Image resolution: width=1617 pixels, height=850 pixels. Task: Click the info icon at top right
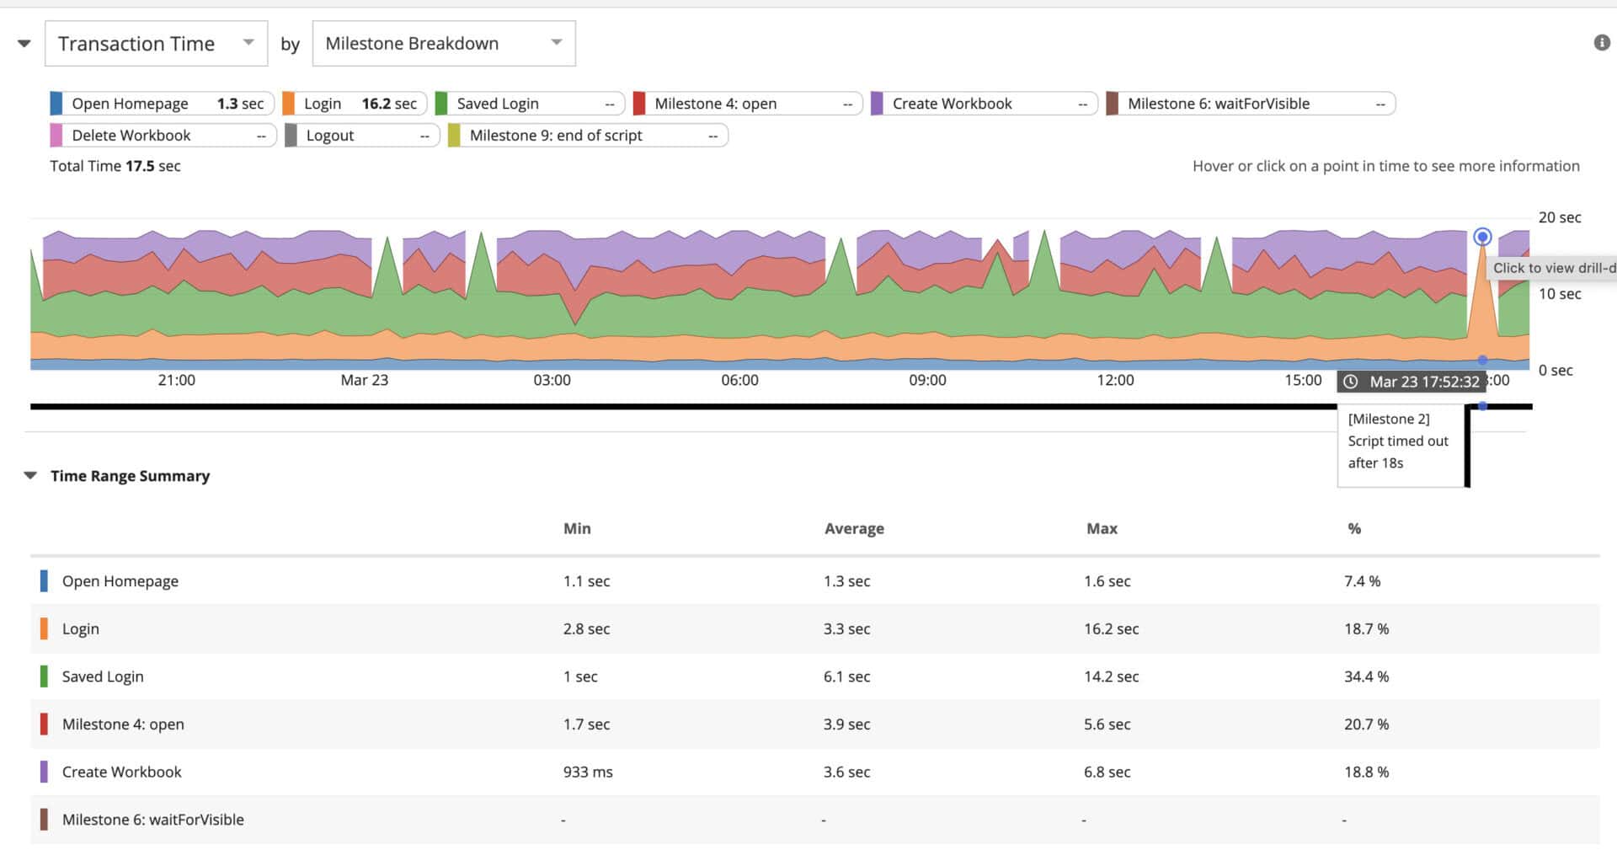coord(1601,43)
